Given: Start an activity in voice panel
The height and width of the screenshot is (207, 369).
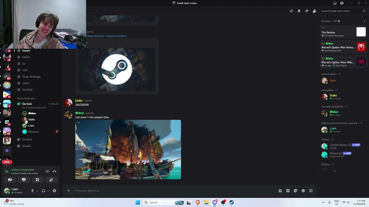Looking at the screenshot, I should [x=37, y=180].
